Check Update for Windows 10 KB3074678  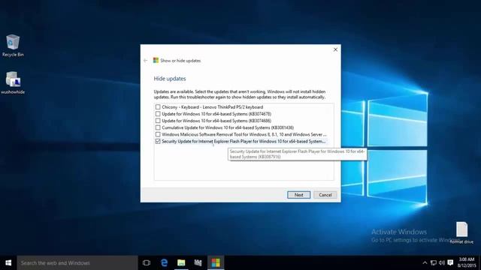[158, 113]
